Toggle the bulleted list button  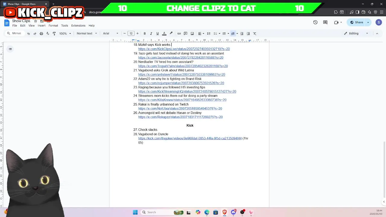tap(224, 33)
